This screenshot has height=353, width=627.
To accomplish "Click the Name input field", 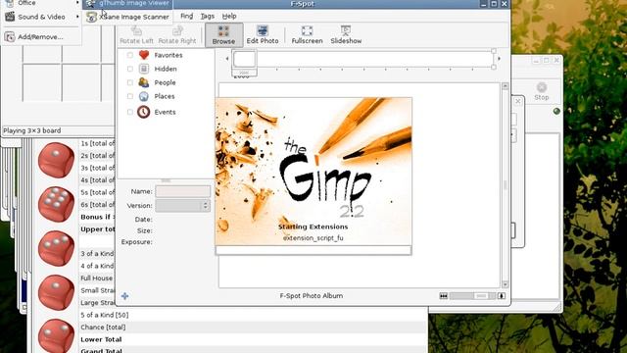I will click(183, 191).
